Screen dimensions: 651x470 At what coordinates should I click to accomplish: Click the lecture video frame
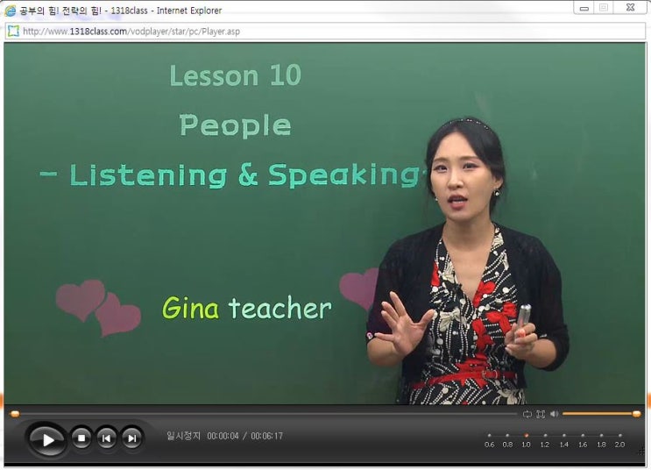click(324, 224)
